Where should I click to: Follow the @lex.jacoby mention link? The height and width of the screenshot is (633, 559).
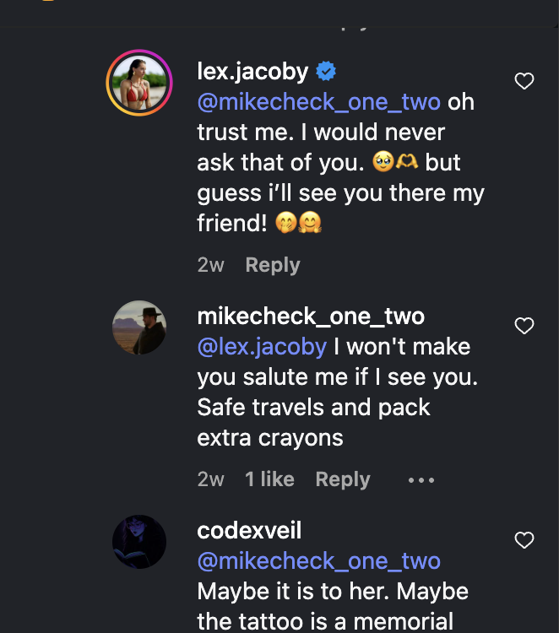click(262, 347)
